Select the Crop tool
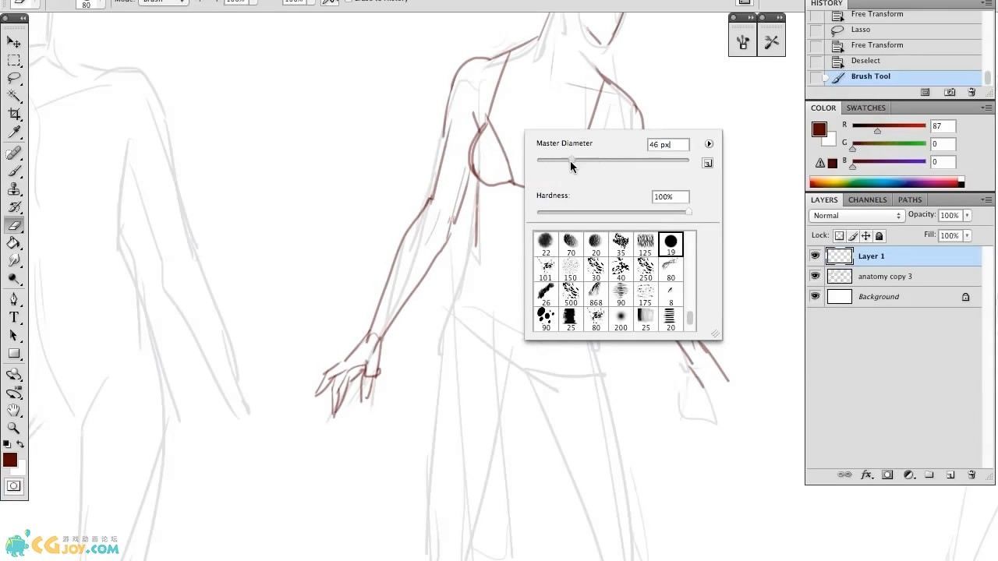 14,115
